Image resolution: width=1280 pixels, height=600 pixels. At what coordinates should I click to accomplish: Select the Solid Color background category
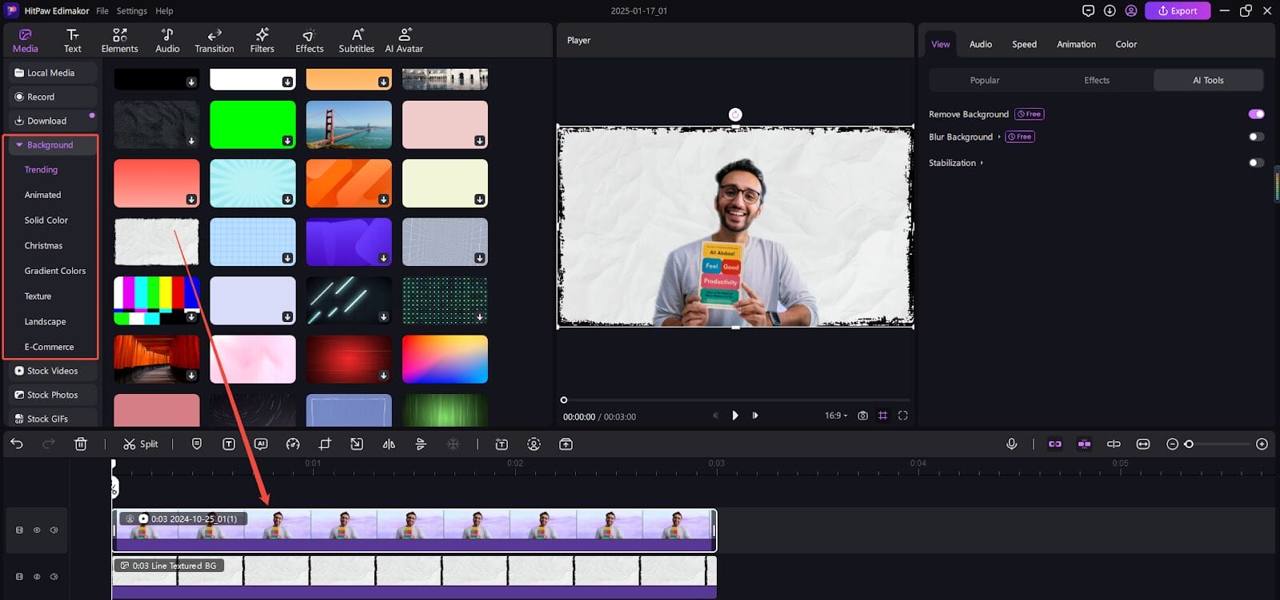[x=46, y=221]
